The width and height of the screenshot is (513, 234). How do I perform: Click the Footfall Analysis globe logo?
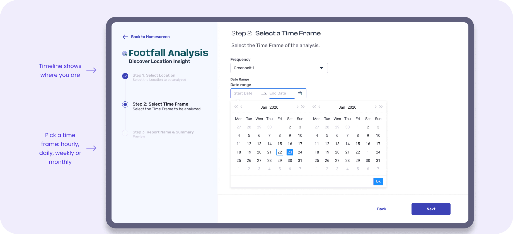point(125,53)
